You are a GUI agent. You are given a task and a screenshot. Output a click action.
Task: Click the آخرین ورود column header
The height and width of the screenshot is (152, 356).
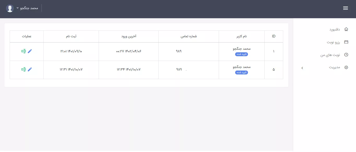point(129,36)
